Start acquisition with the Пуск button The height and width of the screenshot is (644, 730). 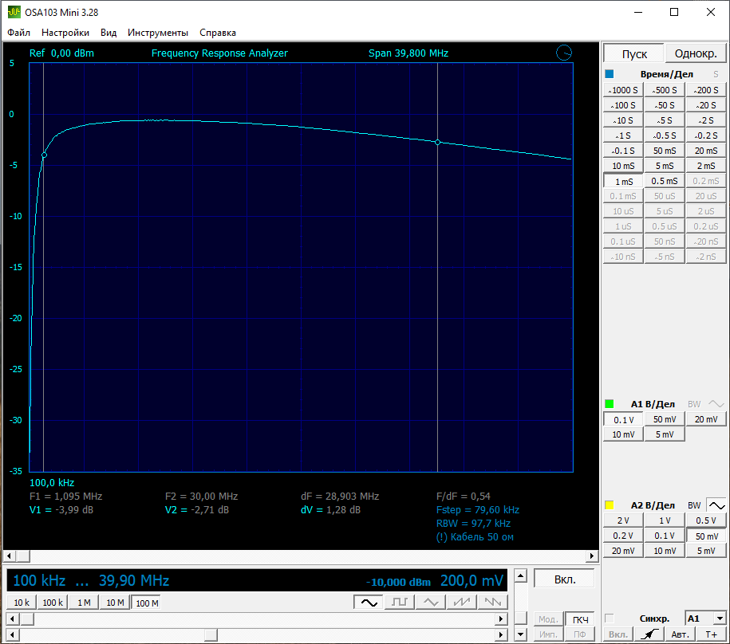coord(634,54)
